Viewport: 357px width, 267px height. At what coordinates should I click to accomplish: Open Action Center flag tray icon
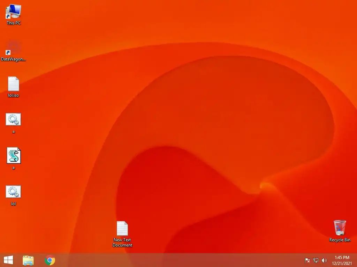point(307,260)
